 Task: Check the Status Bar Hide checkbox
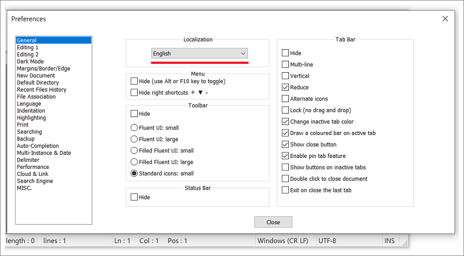[x=134, y=197]
